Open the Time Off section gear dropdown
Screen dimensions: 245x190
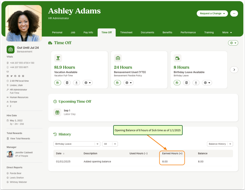tap(233, 43)
